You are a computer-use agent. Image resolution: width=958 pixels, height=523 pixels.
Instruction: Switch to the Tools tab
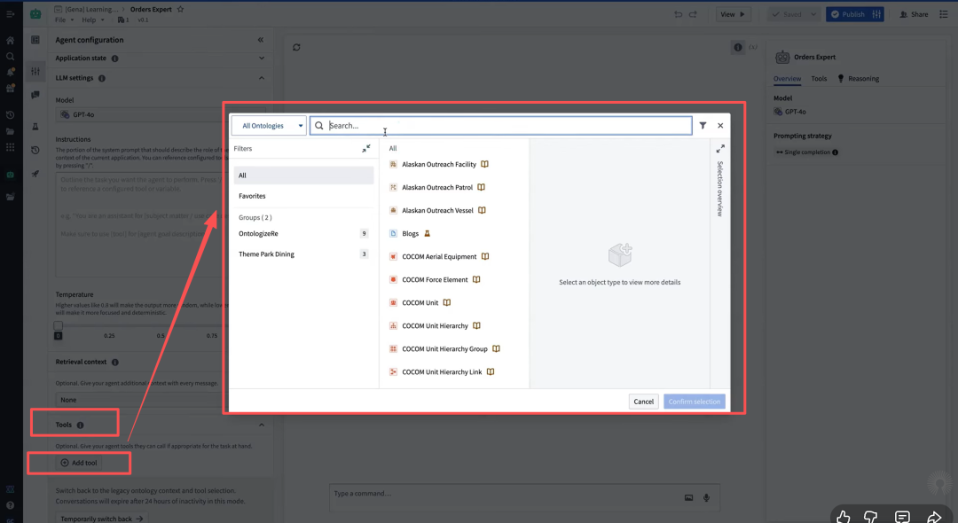click(x=819, y=79)
